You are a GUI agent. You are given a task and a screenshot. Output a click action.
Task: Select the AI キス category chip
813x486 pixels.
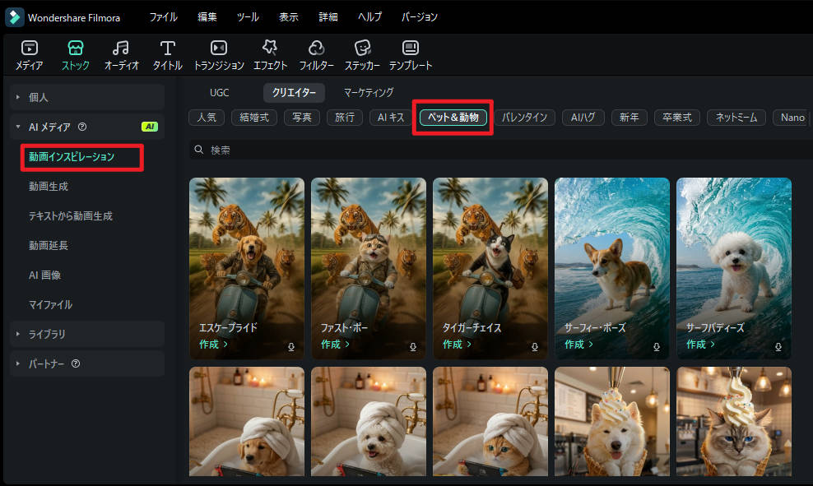391,118
